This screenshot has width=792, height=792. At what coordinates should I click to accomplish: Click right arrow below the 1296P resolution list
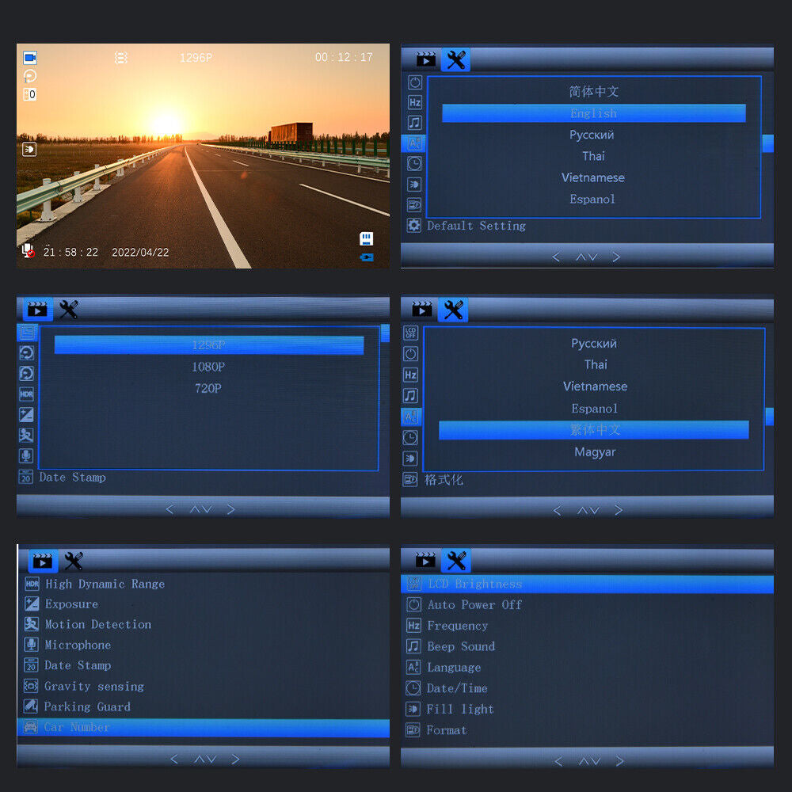(x=231, y=509)
